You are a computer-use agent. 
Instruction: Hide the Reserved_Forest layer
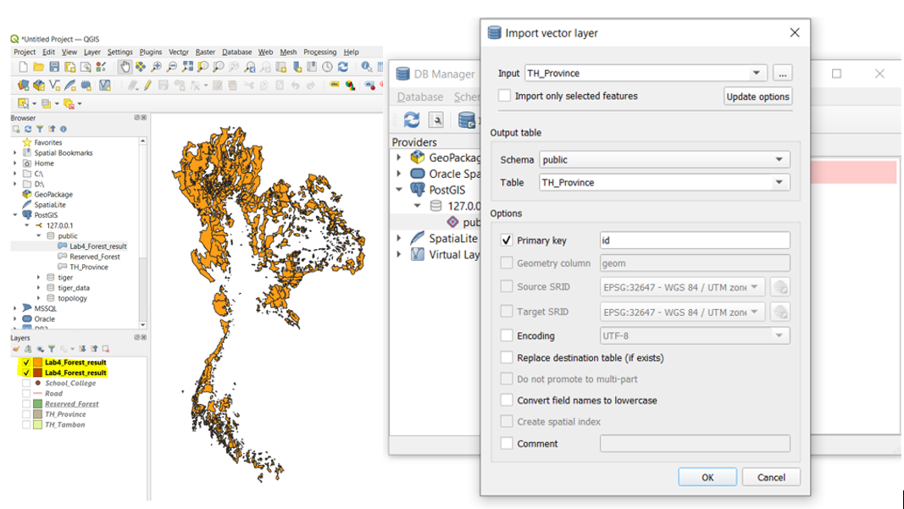pyautogui.click(x=26, y=404)
